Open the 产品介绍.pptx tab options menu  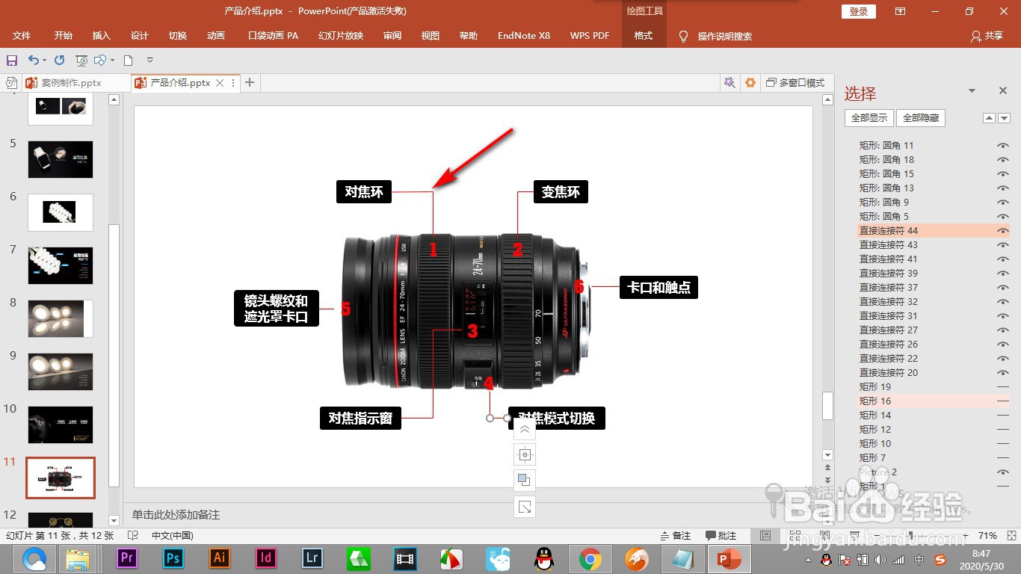click(x=234, y=83)
